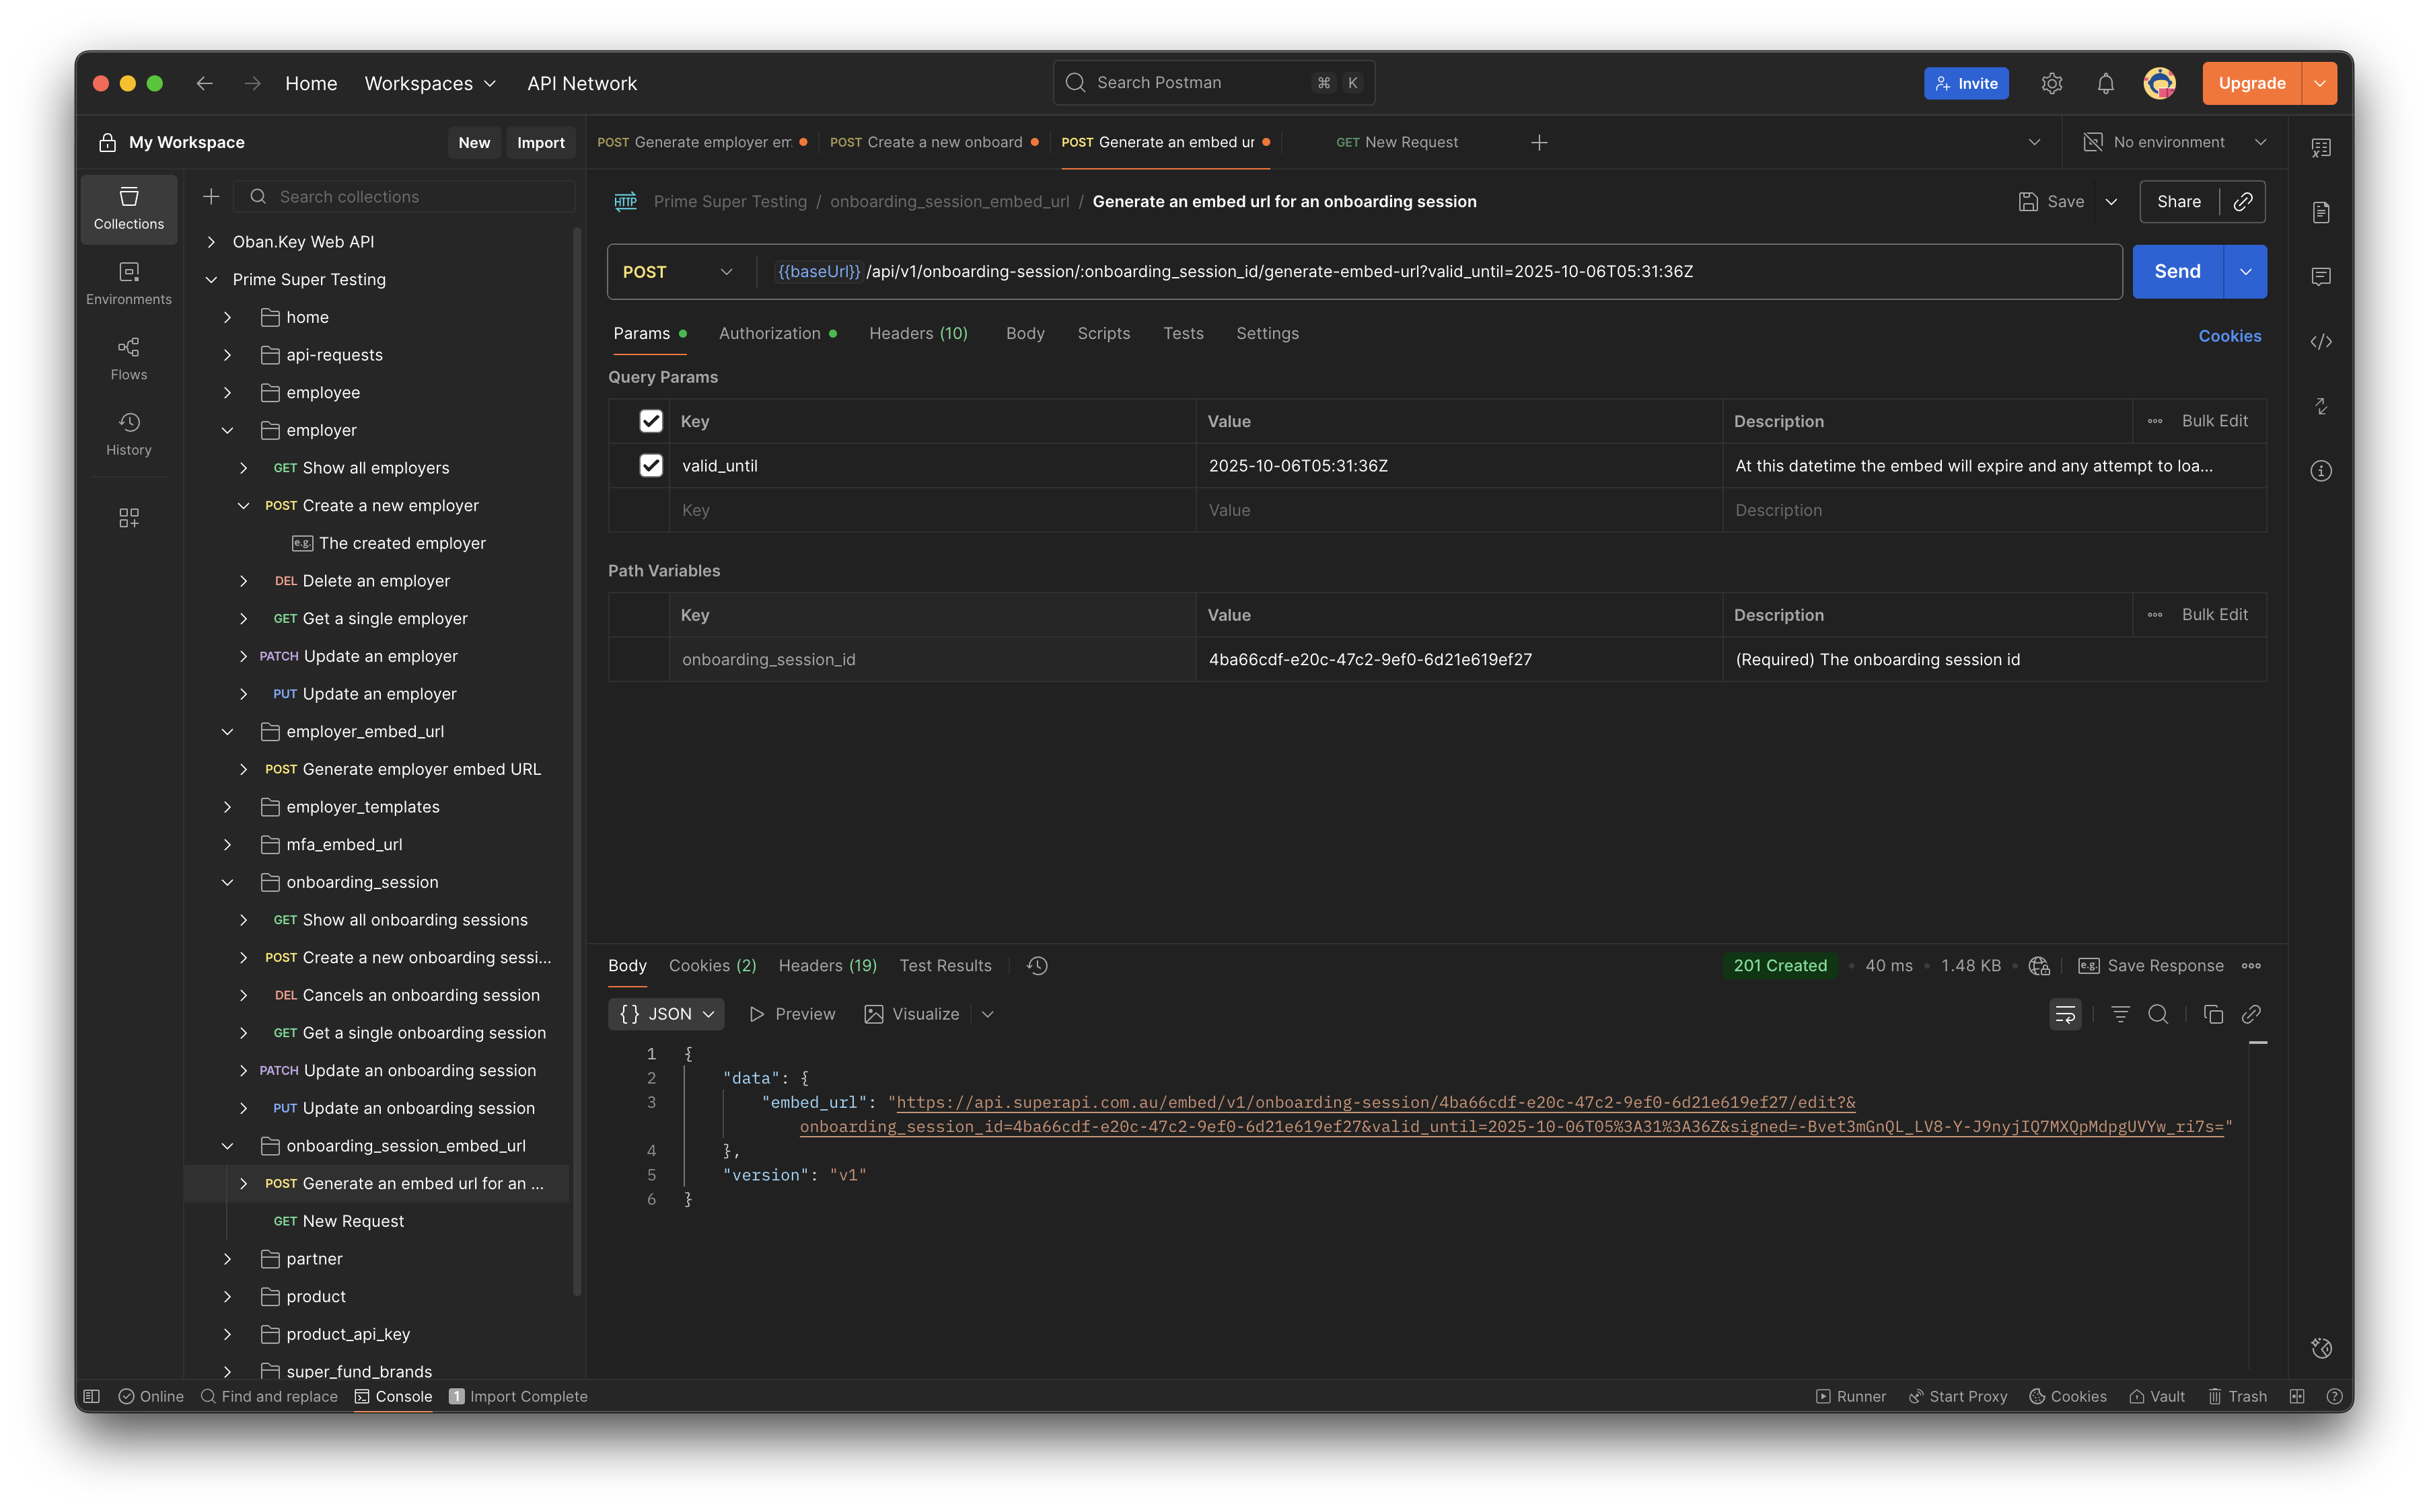The image size is (2429, 1512).
Task: Click the Cookies link
Action: (x=2229, y=336)
